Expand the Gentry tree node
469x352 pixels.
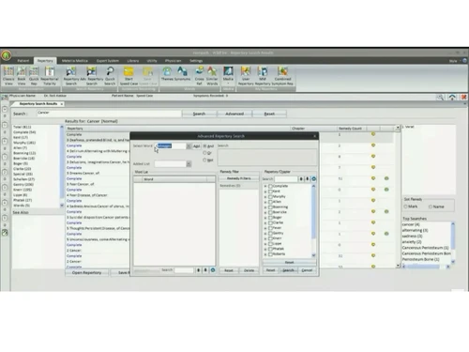(x=265, y=233)
